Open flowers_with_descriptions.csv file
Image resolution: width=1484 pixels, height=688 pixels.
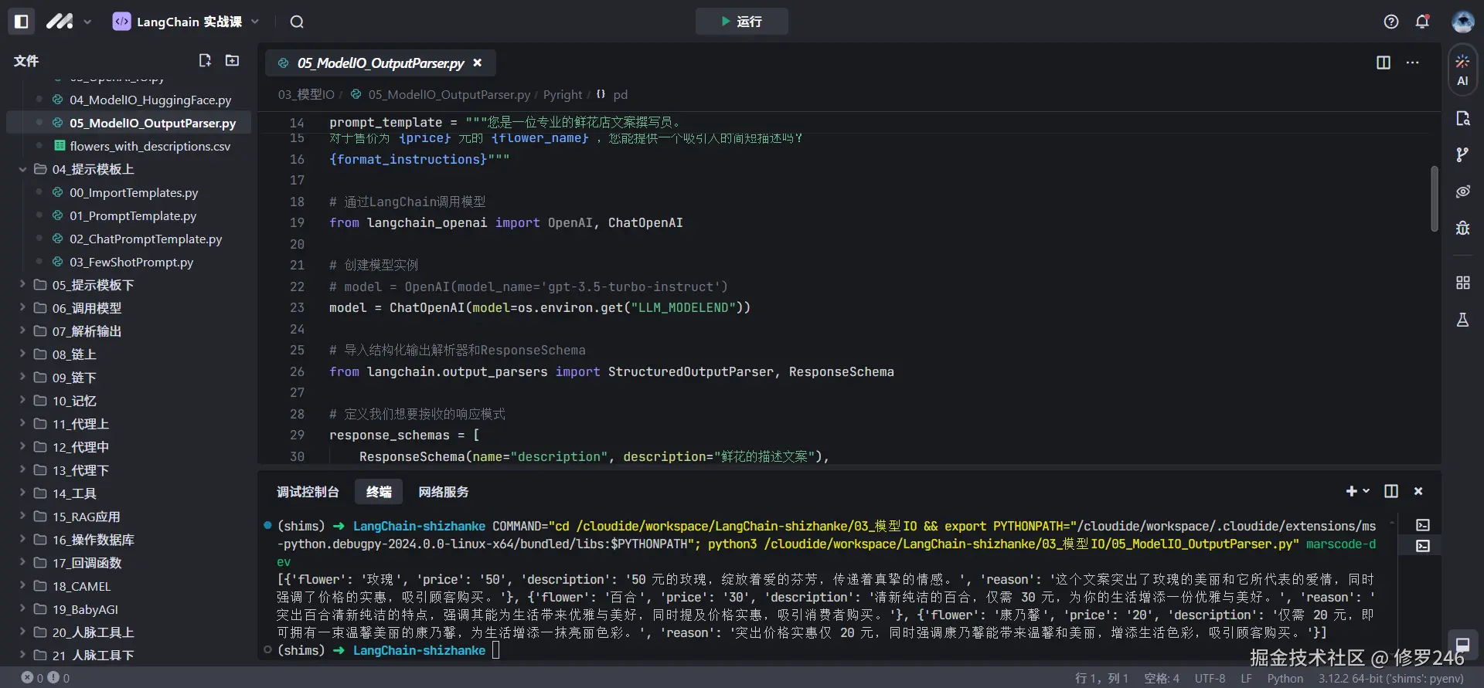click(x=150, y=146)
